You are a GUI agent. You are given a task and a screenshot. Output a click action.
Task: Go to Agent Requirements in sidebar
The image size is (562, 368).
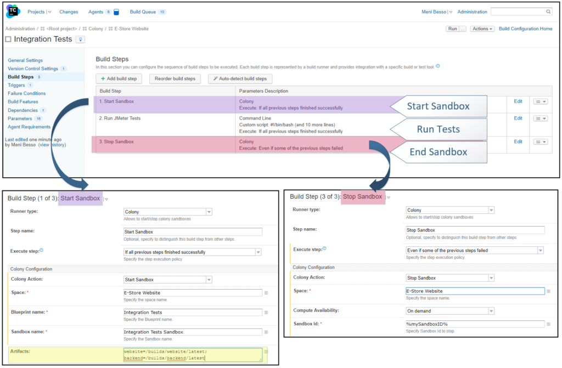[30, 127]
